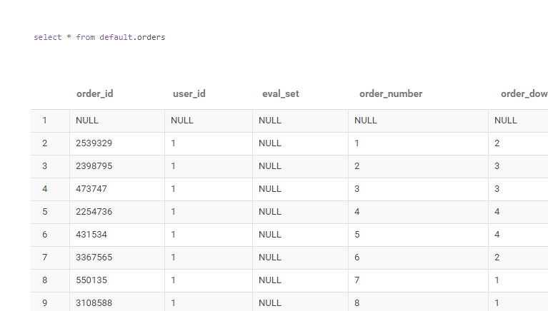The image size is (548, 311).
Task: Click the word 'select' in query
Action: tap(47, 37)
